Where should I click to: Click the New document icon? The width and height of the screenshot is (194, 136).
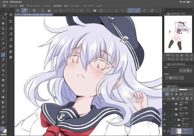click(43, 11)
